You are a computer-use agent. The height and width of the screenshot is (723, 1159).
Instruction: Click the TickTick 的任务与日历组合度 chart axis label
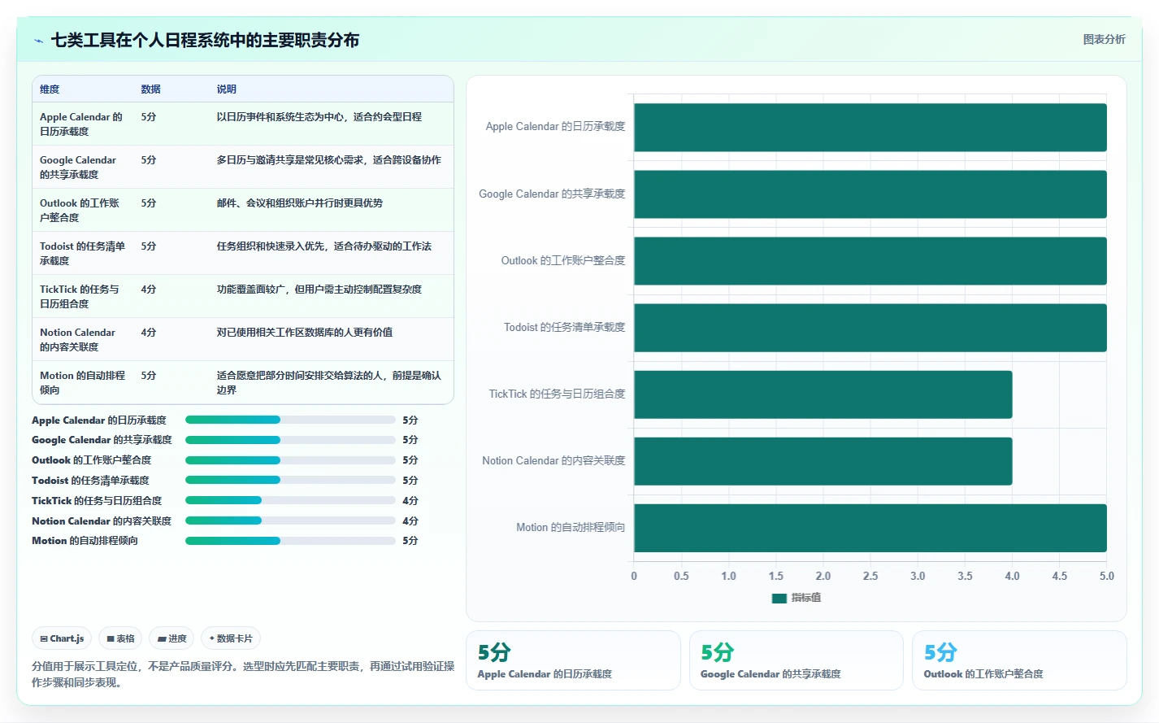point(557,394)
